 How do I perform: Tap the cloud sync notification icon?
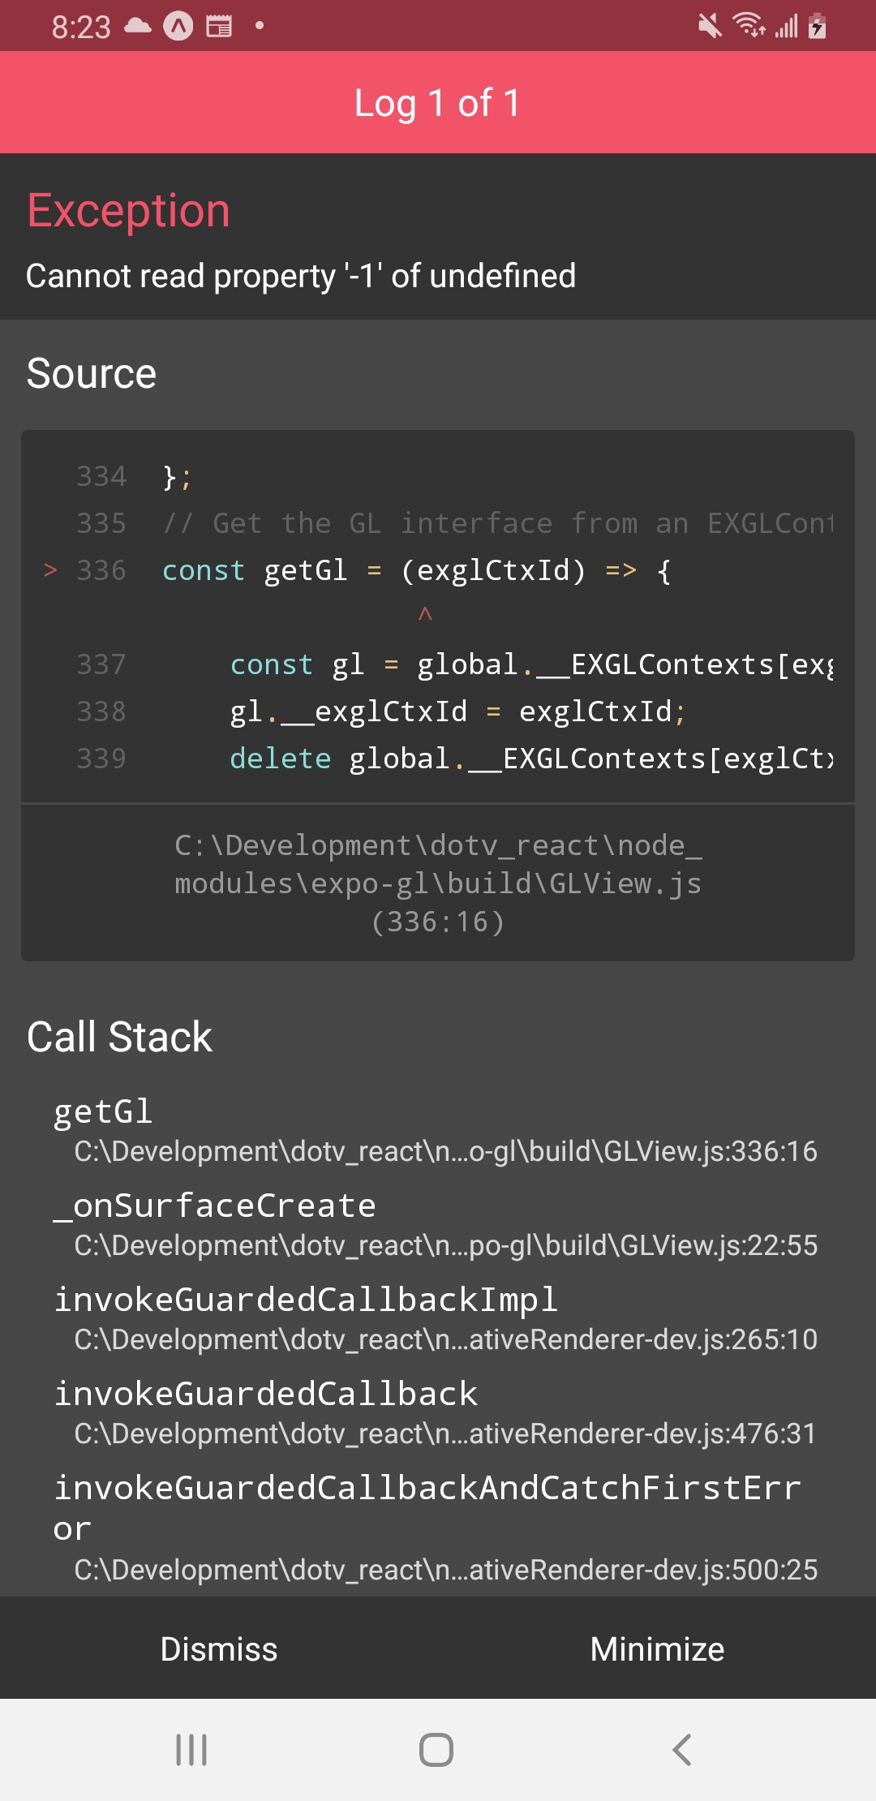[136, 25]
